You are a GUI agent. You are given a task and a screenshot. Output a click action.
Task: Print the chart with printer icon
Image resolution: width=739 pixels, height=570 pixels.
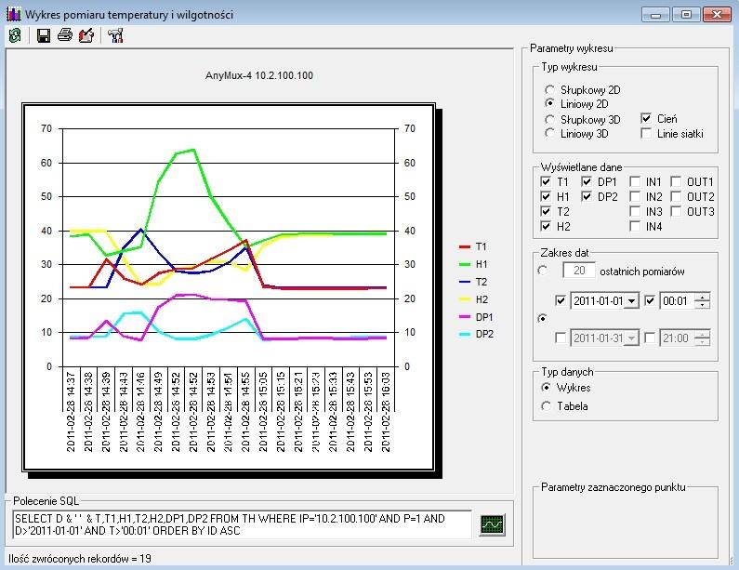[65, 35]
